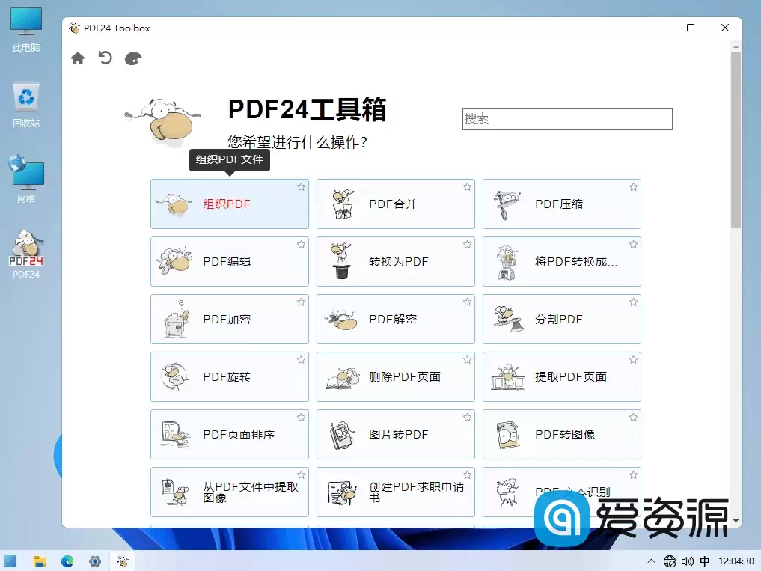Select the 图片转PDF image converter
The height and width of the screenshot is (571, 761).
[395, 434]
